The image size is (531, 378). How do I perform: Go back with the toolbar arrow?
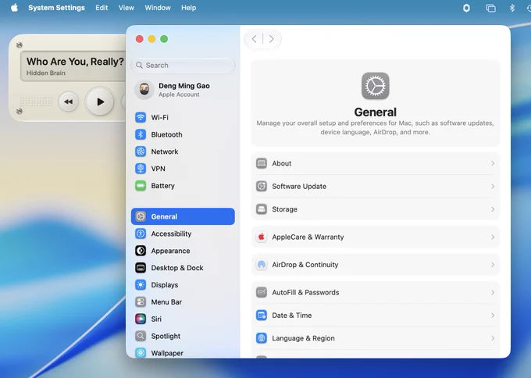pyautogui.click(x=255, y=39)
